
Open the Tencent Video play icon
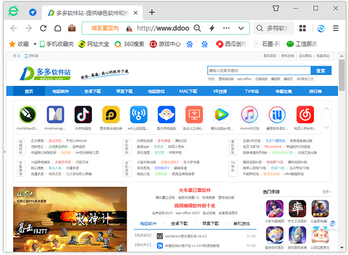point(222,115)
